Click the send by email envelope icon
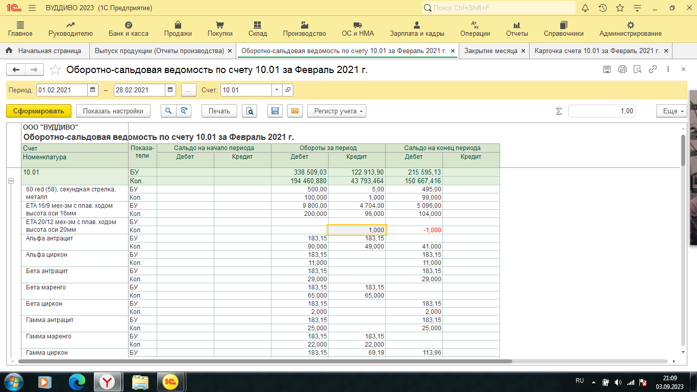697x392 pixels. tap(295, 111)
